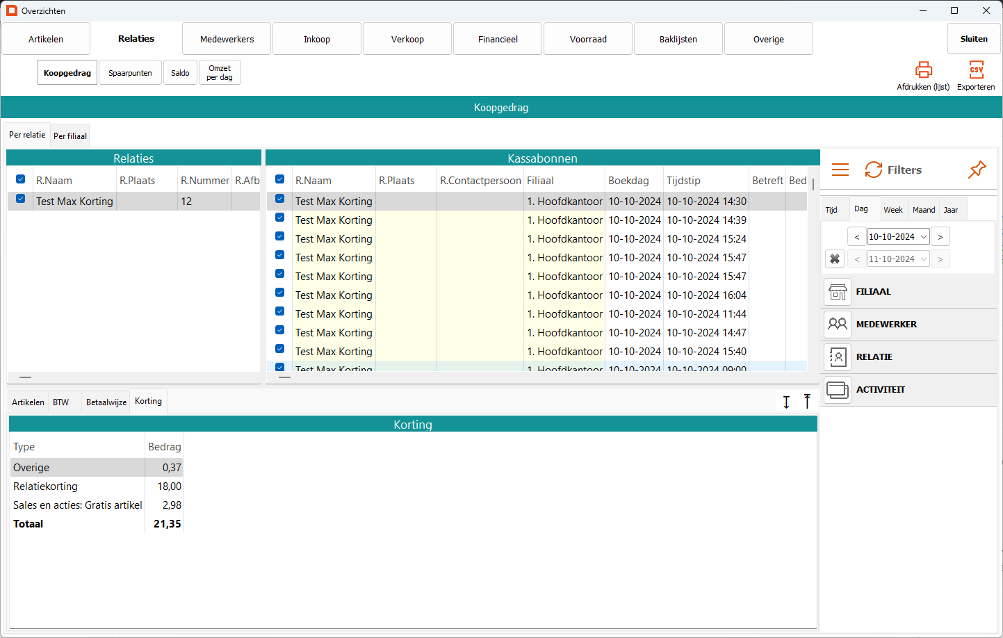This screenshot has width=1003, height=638.
Task: Expand the RELATIE filter section
Action: click(909, 357)
